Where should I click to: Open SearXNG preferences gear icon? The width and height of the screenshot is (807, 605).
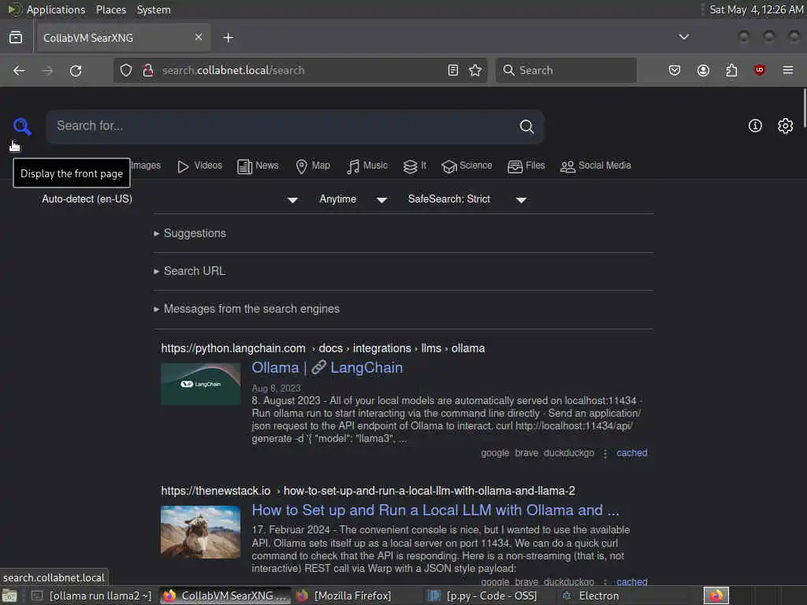(786, 126)
